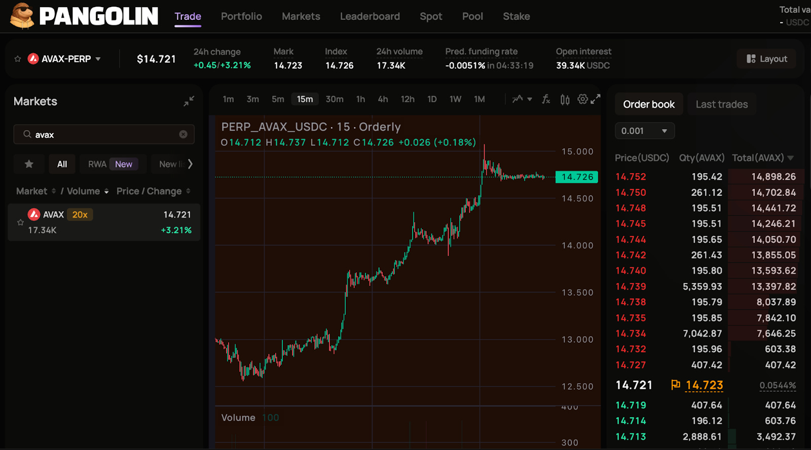Switch chart to 1m timeframe

(x=228, y=99)
